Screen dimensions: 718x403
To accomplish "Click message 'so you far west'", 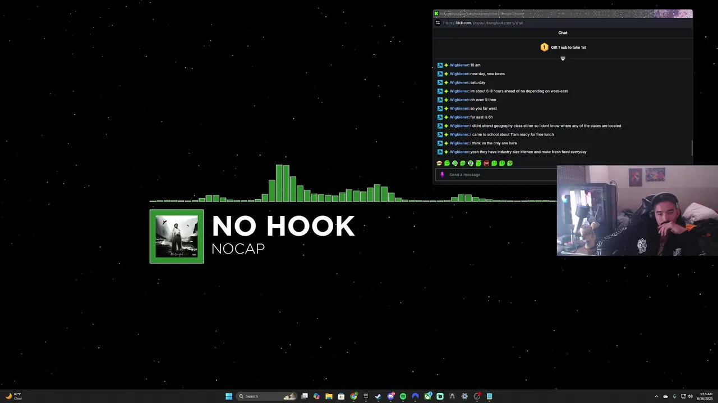I will 484,109.
